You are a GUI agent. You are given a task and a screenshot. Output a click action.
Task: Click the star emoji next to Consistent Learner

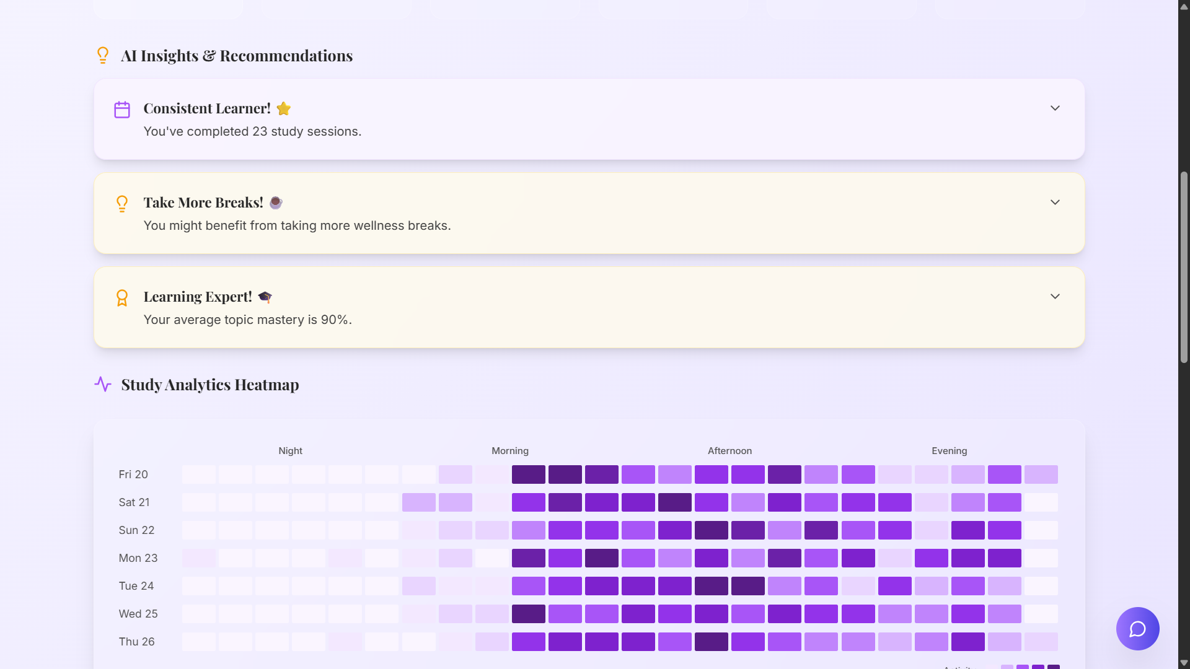[284, 108]
